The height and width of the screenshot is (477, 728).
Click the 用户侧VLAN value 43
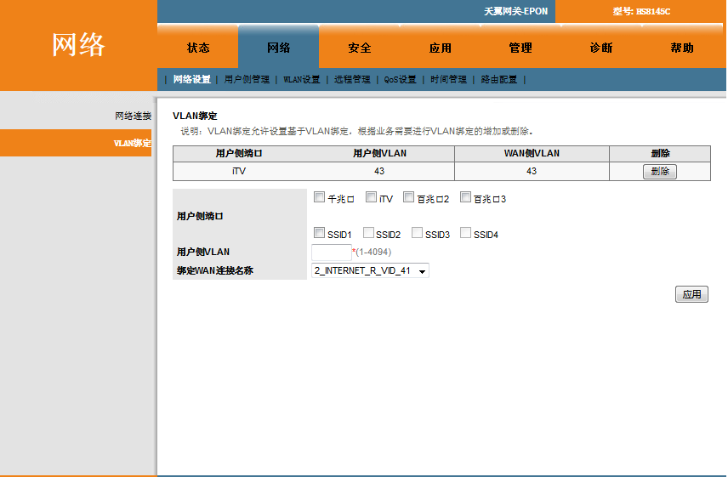click(379, 171)
